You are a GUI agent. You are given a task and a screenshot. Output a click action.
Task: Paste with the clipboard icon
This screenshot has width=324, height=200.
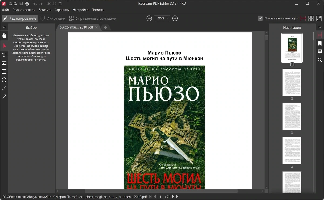(x=60, y=4)
